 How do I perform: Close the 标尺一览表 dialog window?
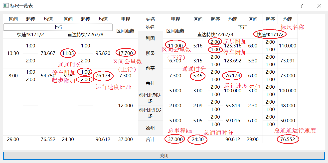tap(319, 5)
